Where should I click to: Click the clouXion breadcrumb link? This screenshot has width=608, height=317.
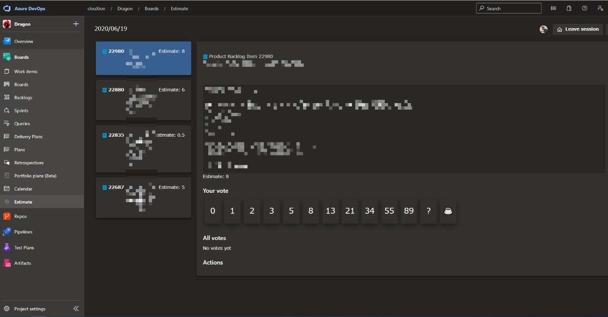(x=96, y=8)
